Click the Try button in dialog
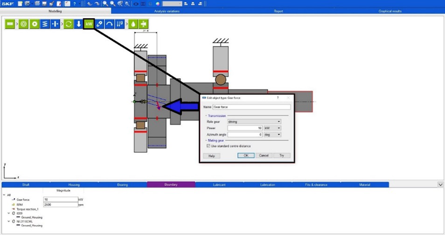445x235 pixels. tap(282, 155)
